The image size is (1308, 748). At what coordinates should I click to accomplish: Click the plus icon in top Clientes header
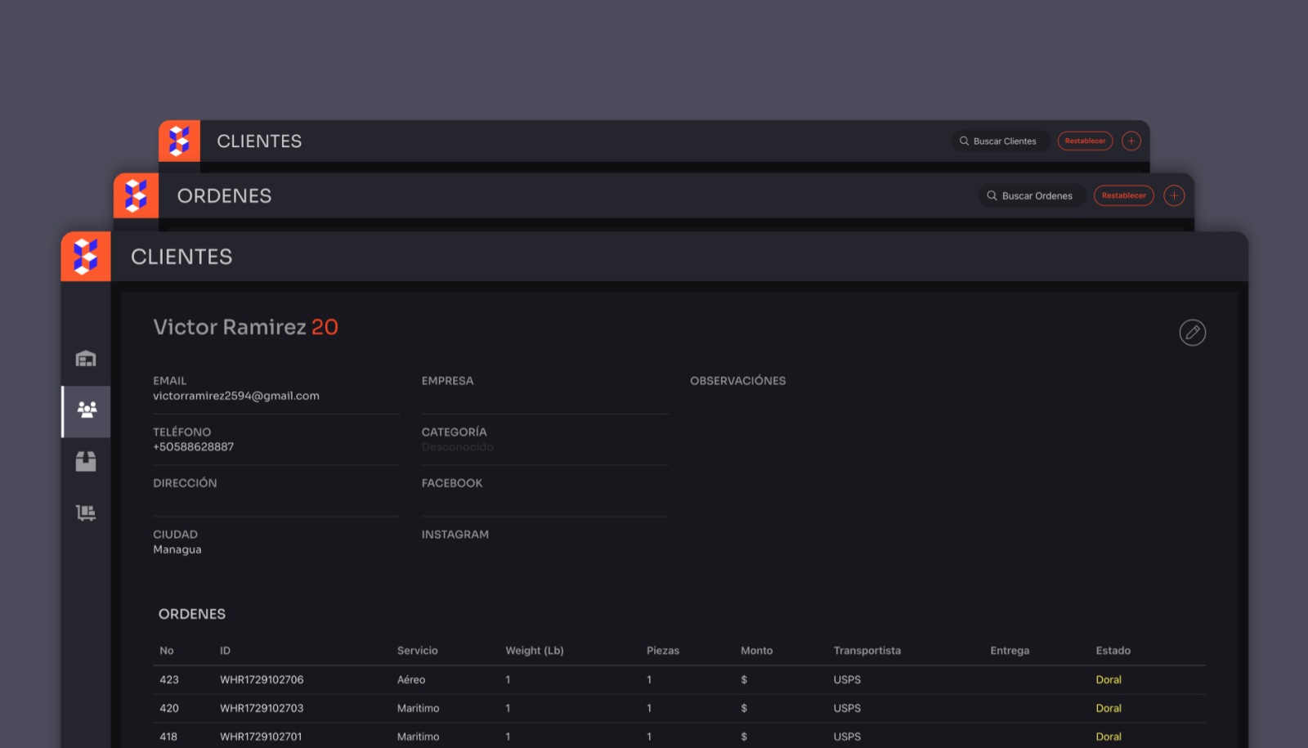click(1131, 141)
